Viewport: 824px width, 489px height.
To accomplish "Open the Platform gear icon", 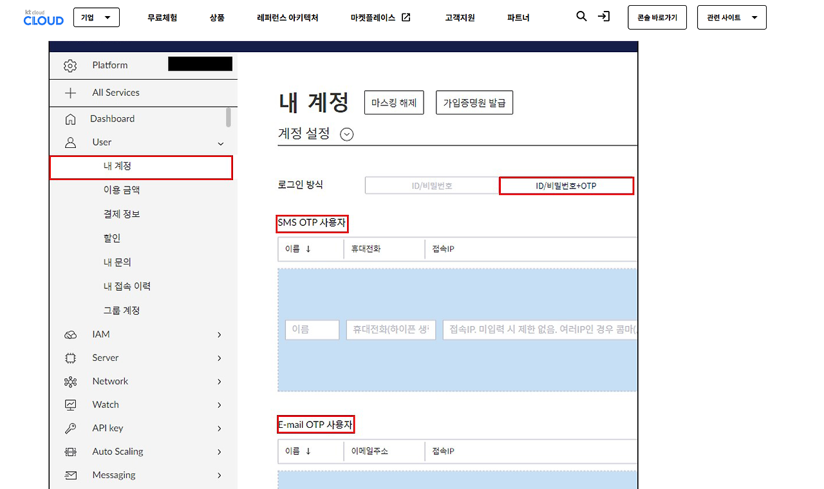I will [70, 66].
